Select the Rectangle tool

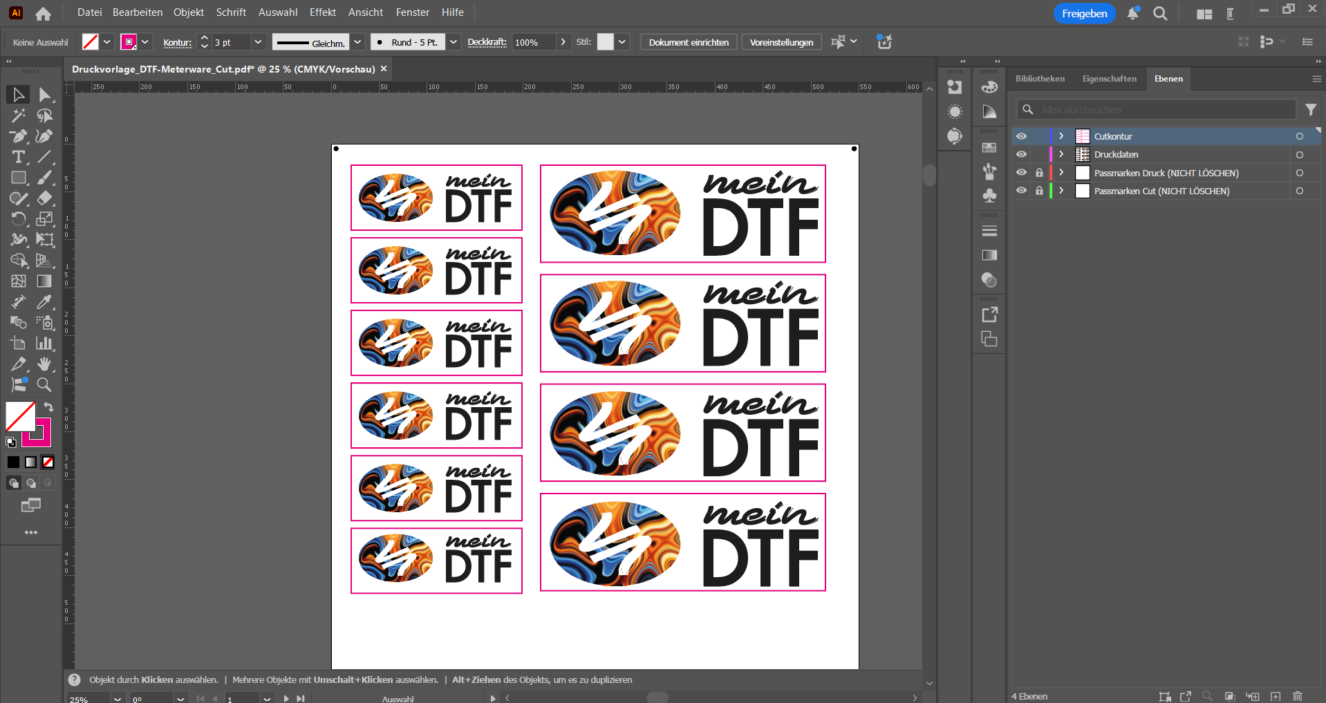pos(18,178)
